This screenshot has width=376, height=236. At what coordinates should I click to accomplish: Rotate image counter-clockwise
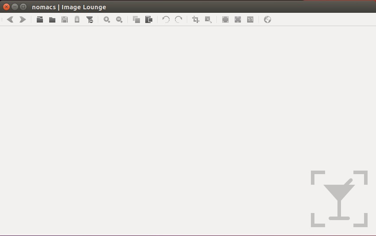(x=166, y=19)
